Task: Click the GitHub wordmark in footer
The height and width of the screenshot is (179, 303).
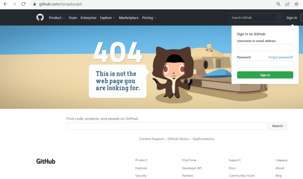Action: click(x=46, y=162)
